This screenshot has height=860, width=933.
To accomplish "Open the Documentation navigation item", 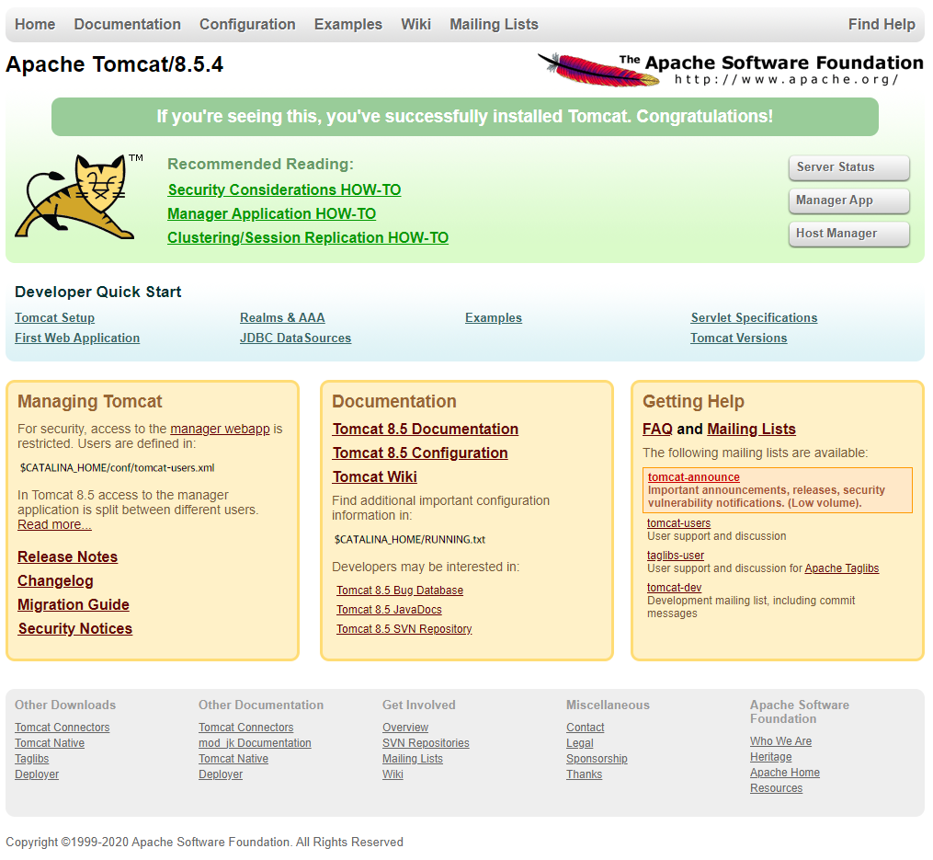I will tap(128, 25).
